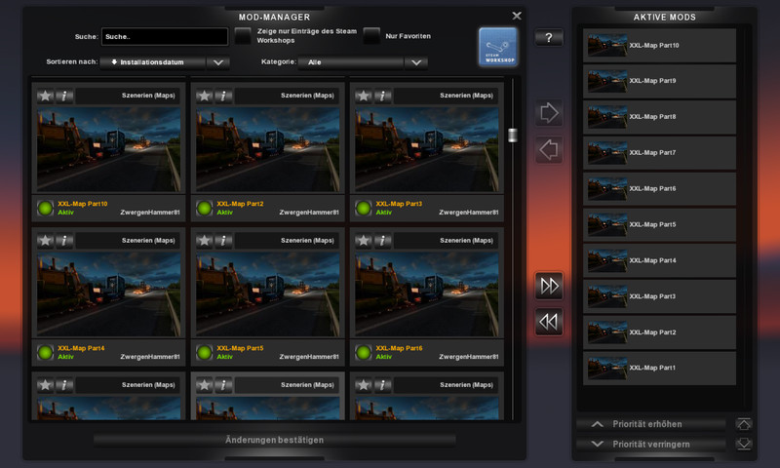Click 'Priorität erhöhen' button

click(x=650, y=424)
